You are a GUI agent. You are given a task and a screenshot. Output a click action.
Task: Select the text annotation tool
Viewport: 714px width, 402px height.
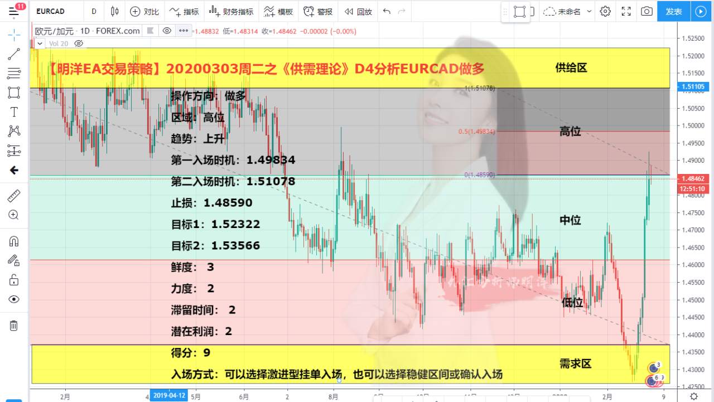coord(14,112)
